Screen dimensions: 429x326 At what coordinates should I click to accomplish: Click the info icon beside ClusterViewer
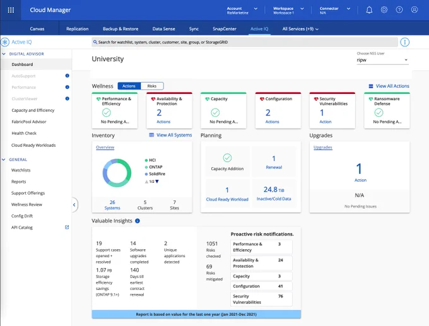click(67, 99)
